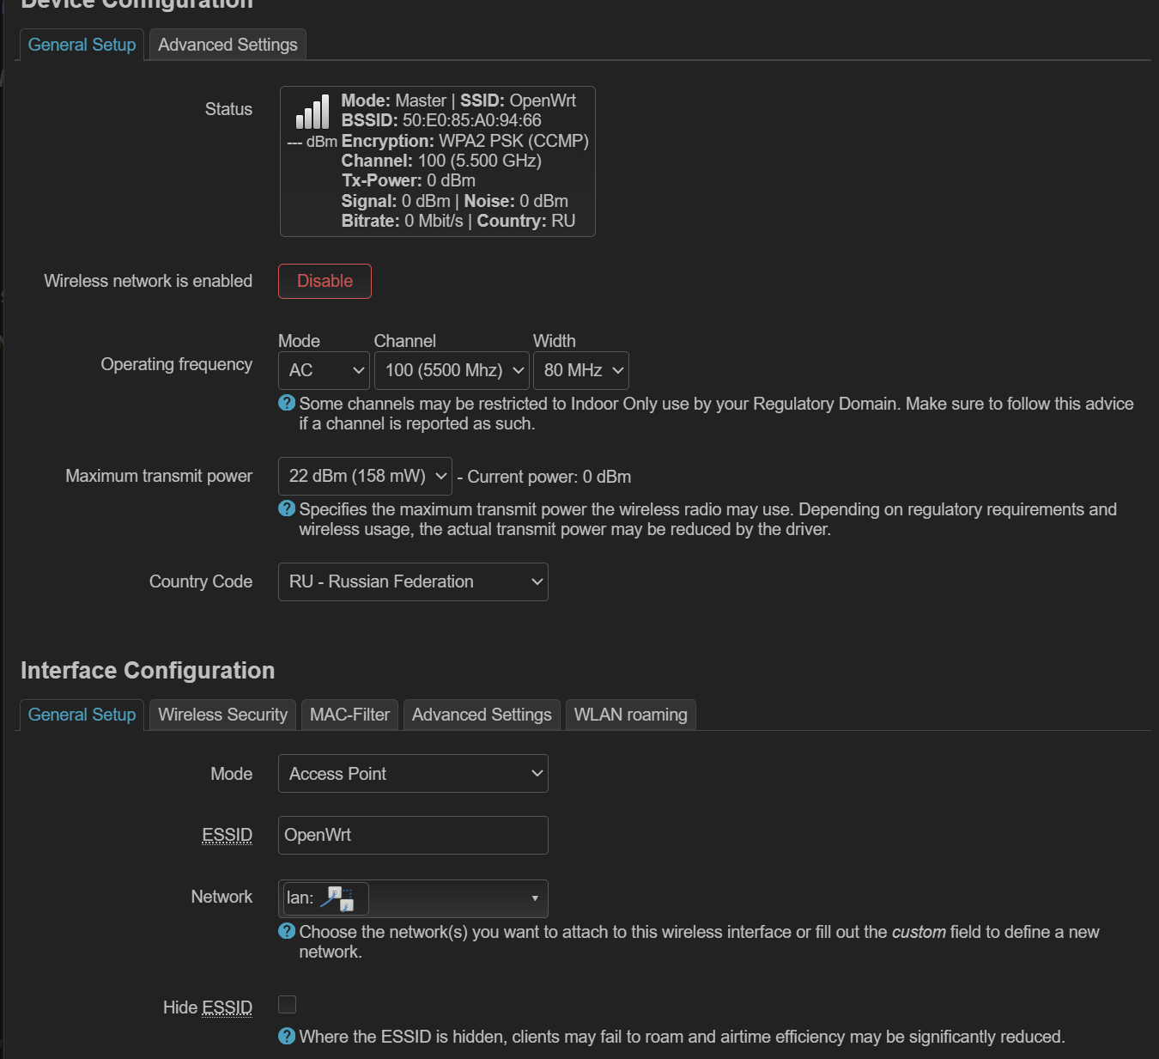Expand the Channel 100 (5500 Mhz) dropdown
This screenshot has height=1059, width=1159.
452,370
